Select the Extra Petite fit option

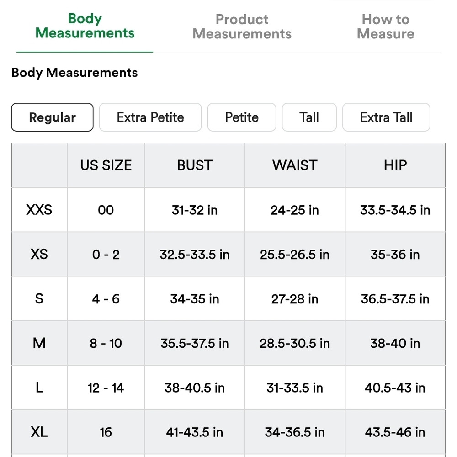pyautogui.click(x=150, y=117)
